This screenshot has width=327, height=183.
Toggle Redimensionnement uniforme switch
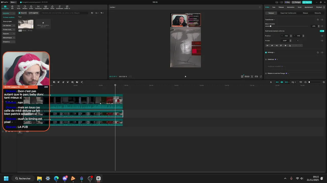(x=322, y=31)
